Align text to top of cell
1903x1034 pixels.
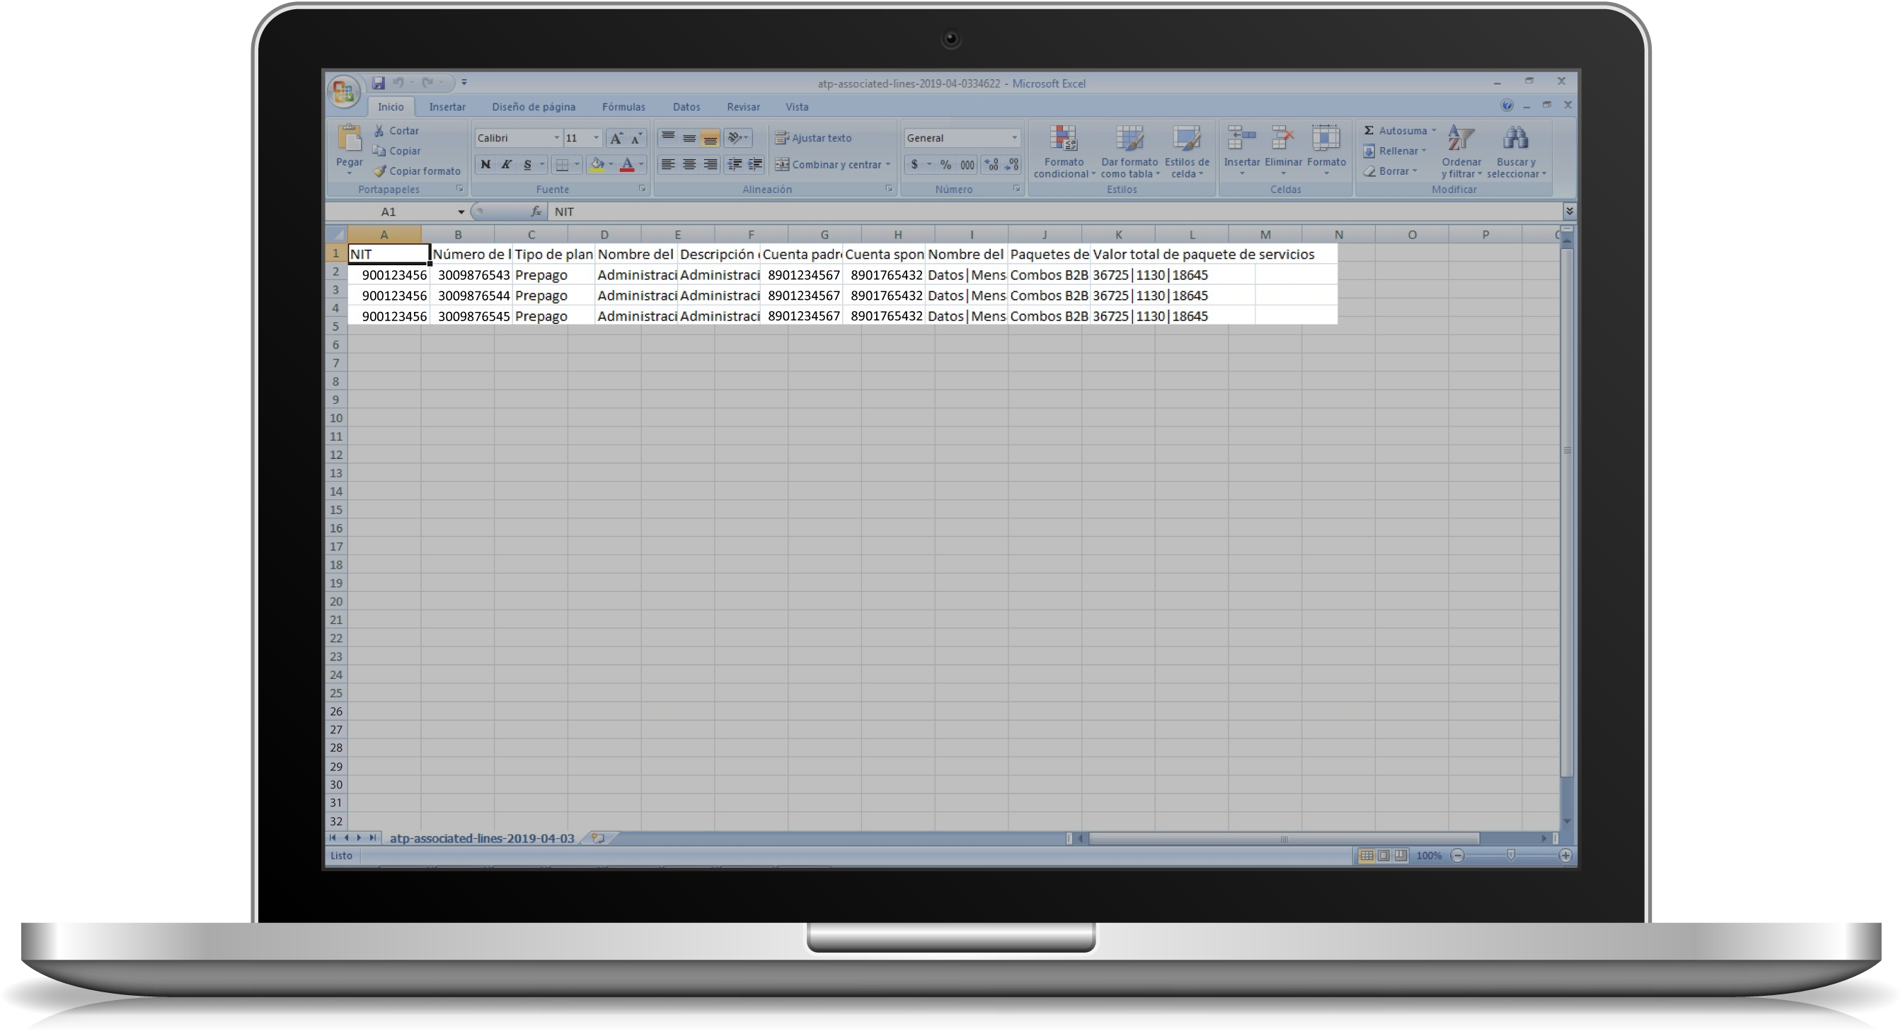pos(668,138)
